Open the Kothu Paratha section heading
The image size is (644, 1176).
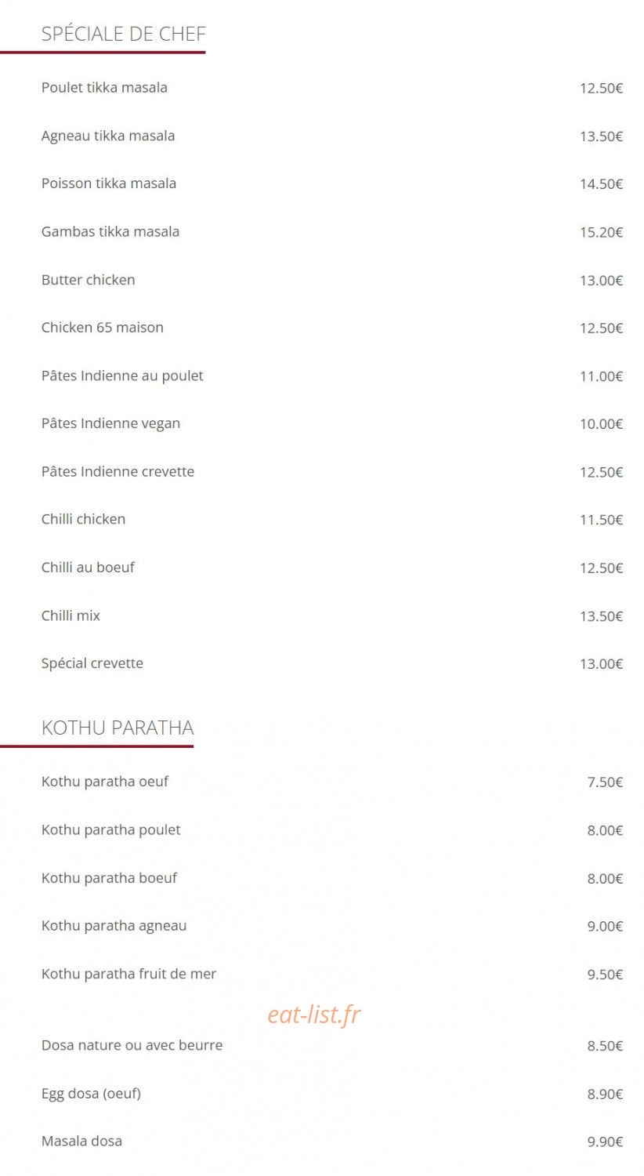[118, 728]
